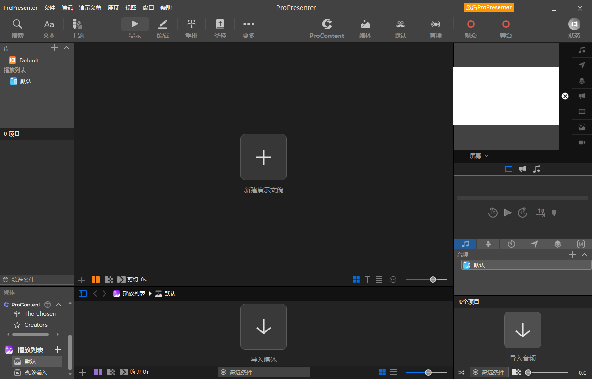Click the globe icon beside ProContent
This screenshot has height=379, width=592.
click(x=48, y=305)
